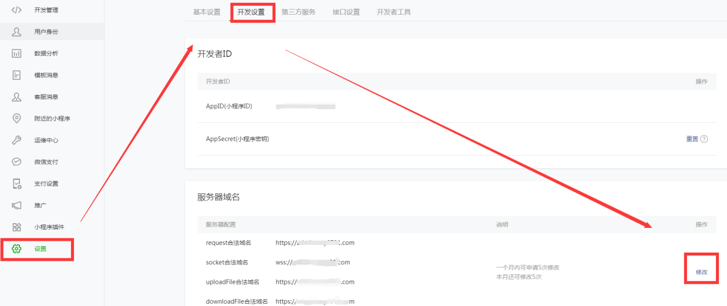The width and height of the screenshot is (727, 306).
Task: Click the 运维中心 wrench icon
Action: pyautogui.click(x=17, y=140)
